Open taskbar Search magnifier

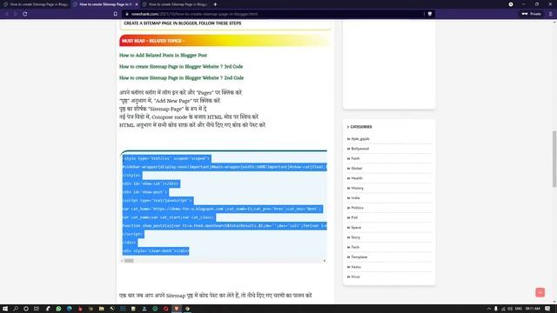pyautogui.click(x=16, y=309)
